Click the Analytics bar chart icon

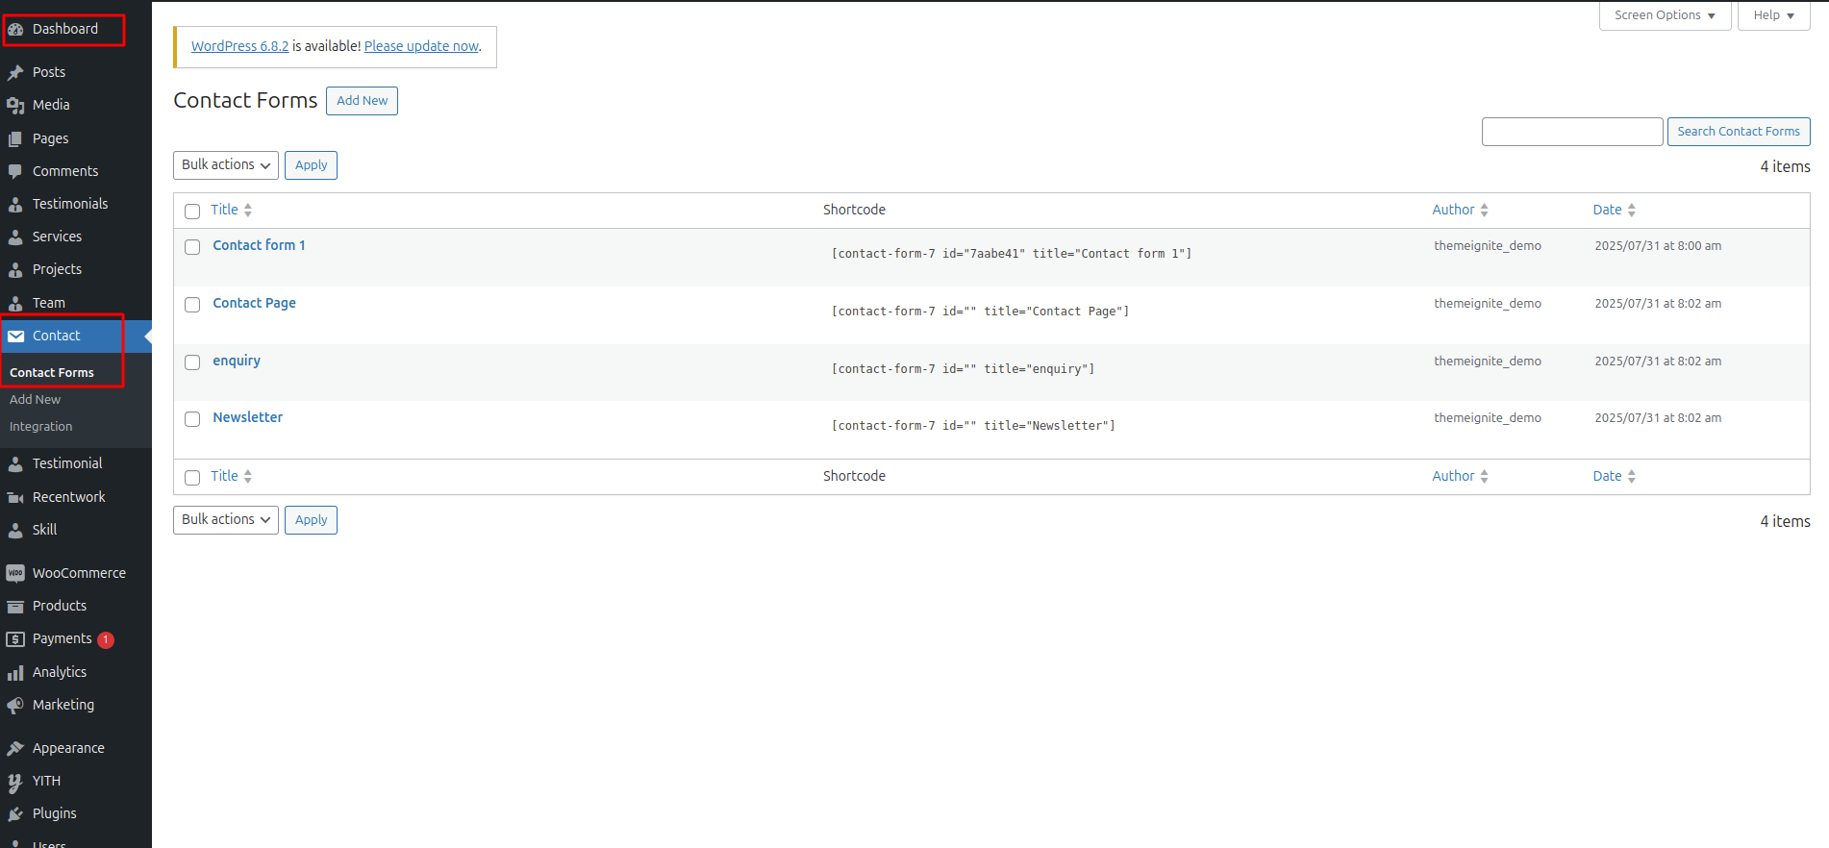[15, 672]
